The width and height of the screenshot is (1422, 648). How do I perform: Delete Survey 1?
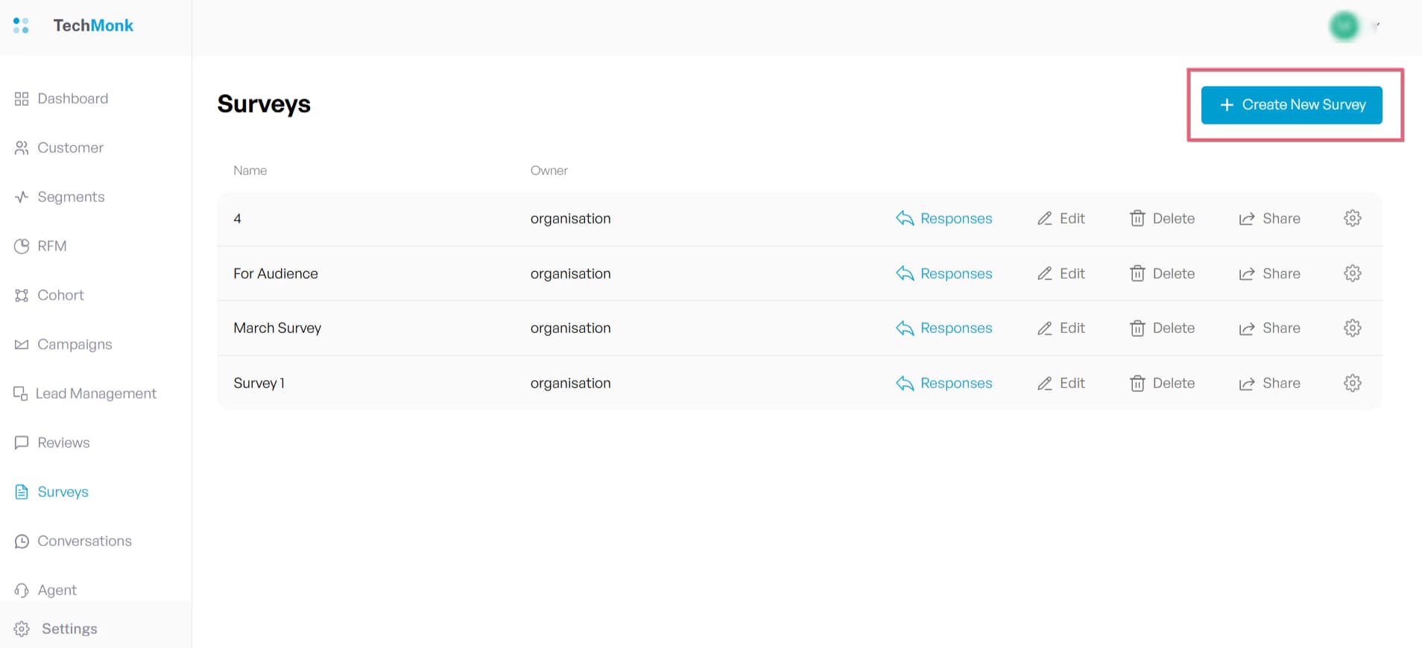(1163, 383)
